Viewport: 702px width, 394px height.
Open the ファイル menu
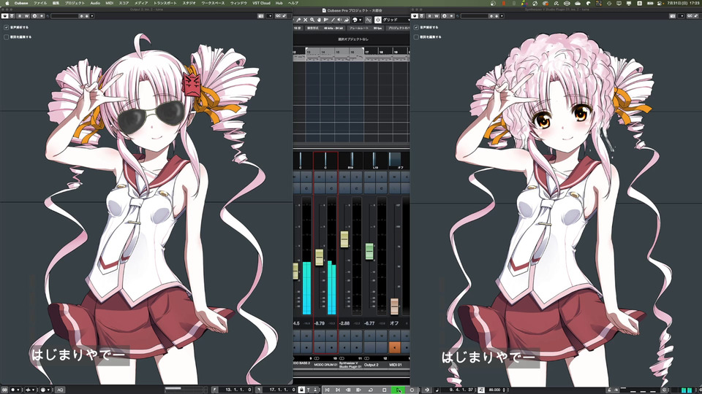(x=39, y=3)
